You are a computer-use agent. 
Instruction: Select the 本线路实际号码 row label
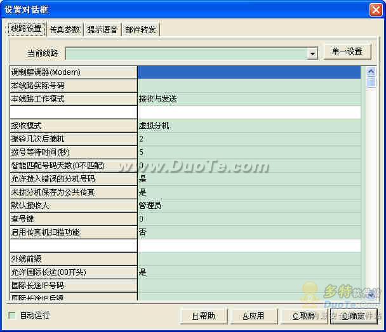coord(74,86)
